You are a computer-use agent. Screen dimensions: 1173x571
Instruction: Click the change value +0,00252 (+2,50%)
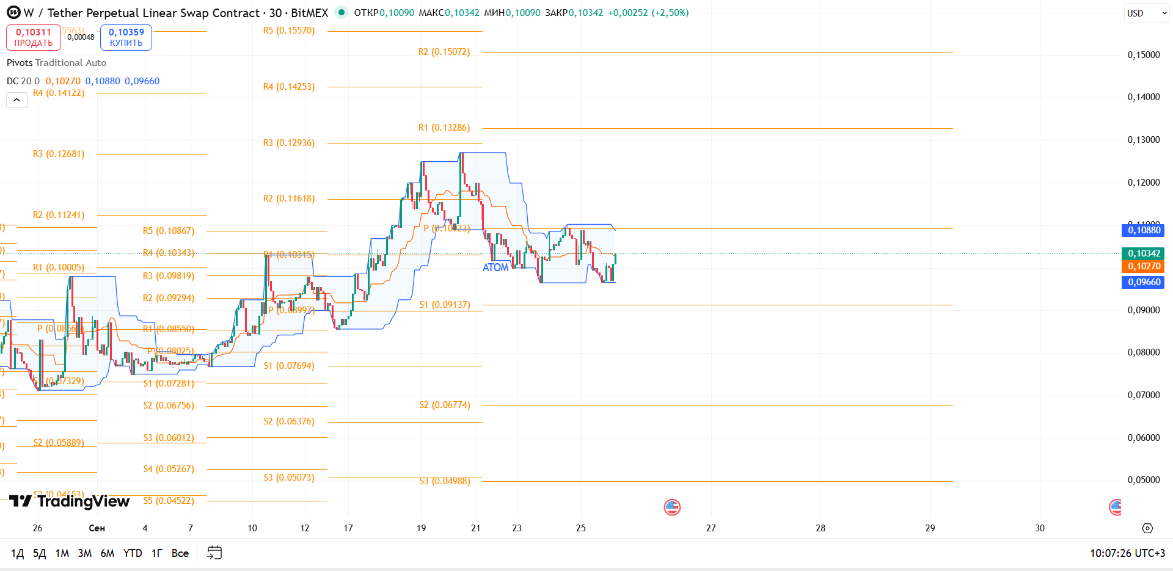click(648, 13)
